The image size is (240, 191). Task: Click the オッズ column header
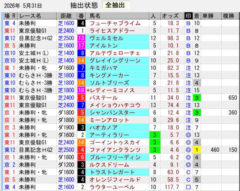pos(172,16)
